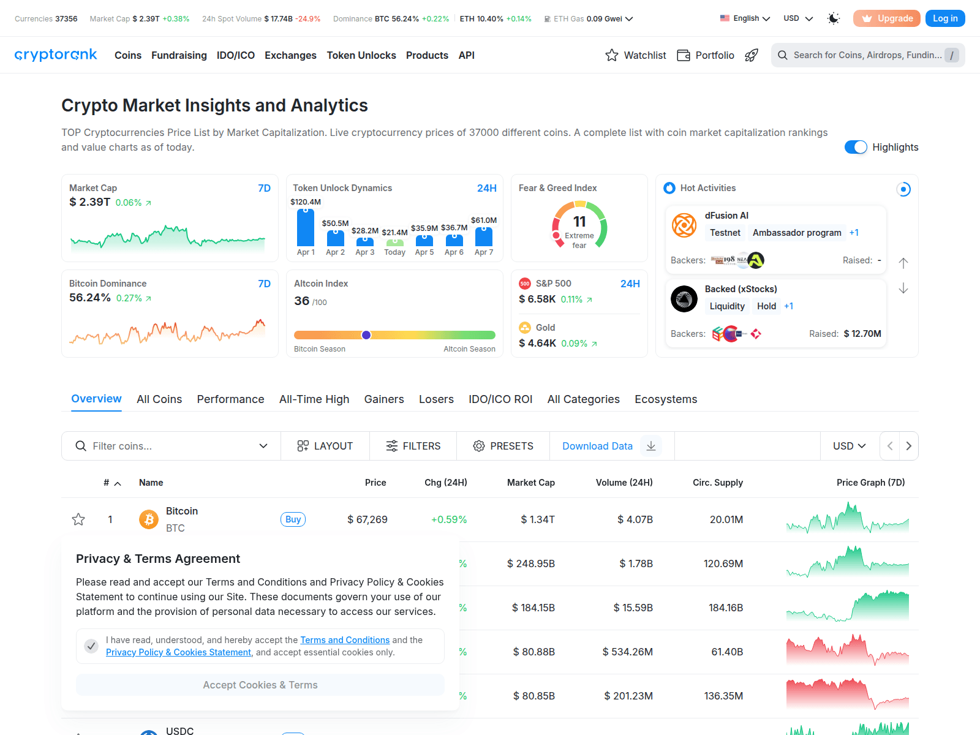Open the Token Unlocks menu
The image size is (980, 735).
click(361, 55)
